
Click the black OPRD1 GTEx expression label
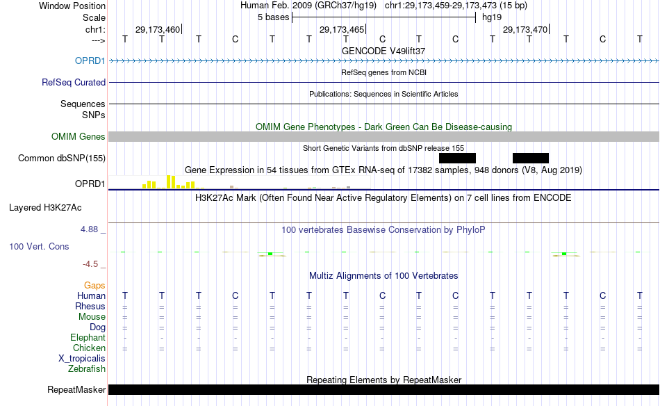point(90,184)
